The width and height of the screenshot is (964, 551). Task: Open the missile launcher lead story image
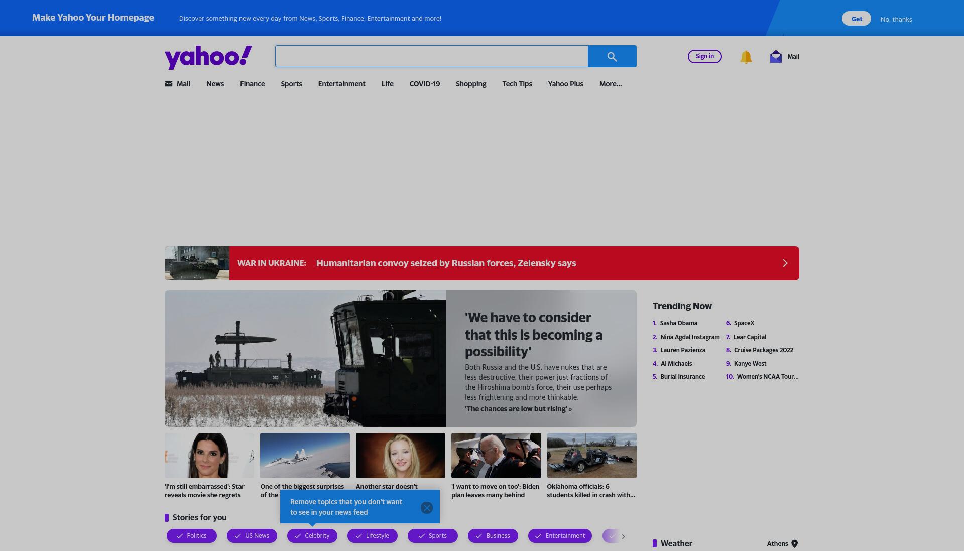click(x=305, y=359)
